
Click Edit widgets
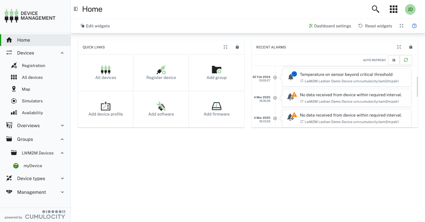(95, 26)
